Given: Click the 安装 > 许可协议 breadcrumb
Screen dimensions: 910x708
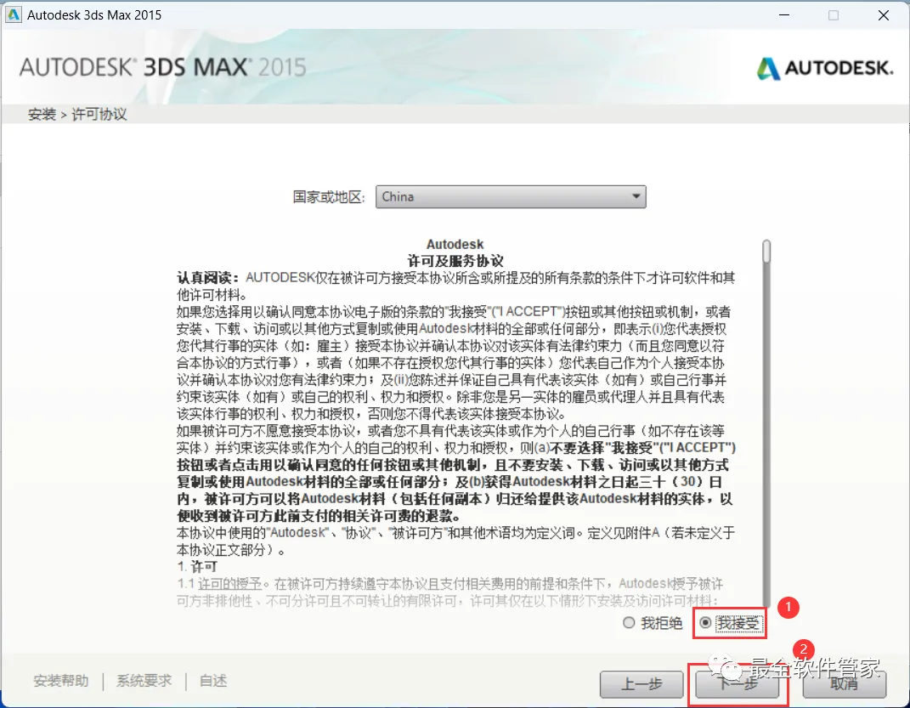Looking at the screenshot, I should pos(77,114).
